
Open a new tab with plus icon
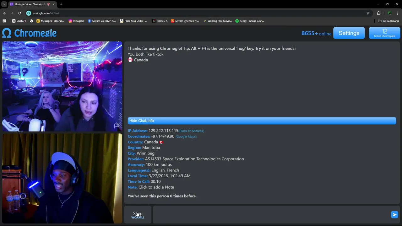tap(61, 4)
